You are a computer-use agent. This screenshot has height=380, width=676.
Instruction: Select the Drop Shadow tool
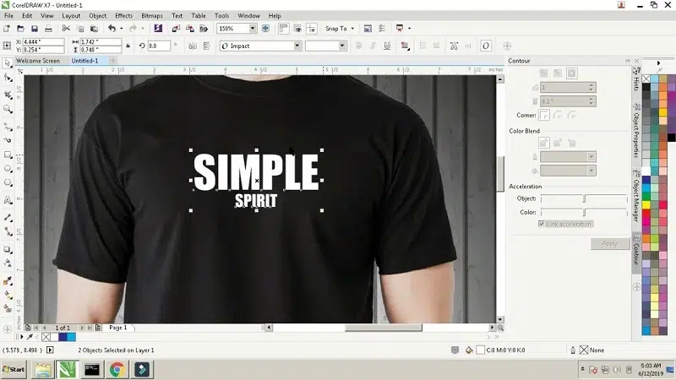pyautogui.click(x=8, y=249)
